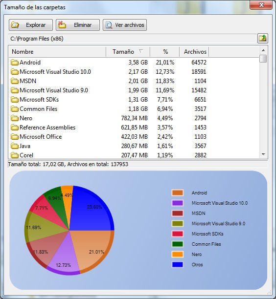This screenshot has height=299, width=276.
Task: Sort by Tamaño column header
Action: (128, 52)
